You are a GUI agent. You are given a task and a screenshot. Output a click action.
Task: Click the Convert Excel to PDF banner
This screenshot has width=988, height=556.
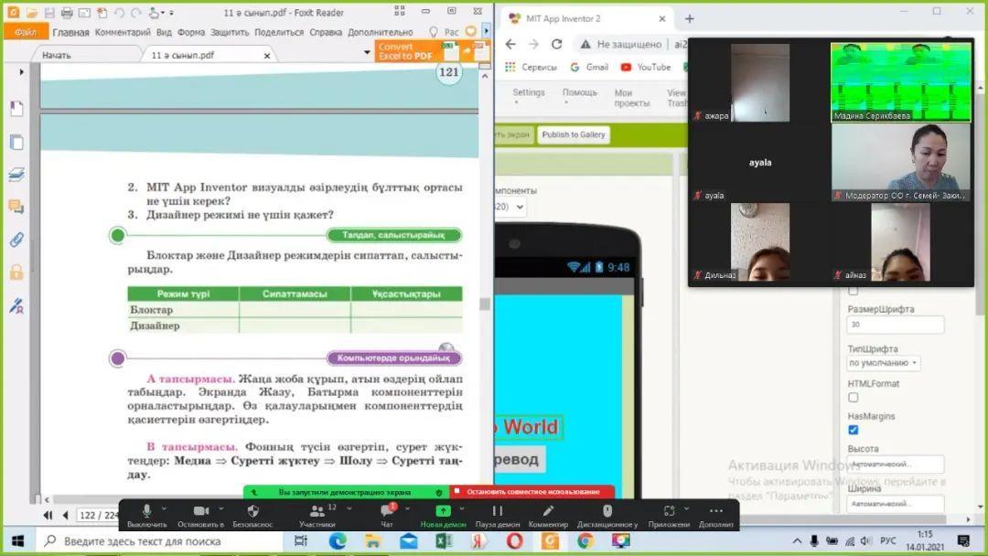432,51
